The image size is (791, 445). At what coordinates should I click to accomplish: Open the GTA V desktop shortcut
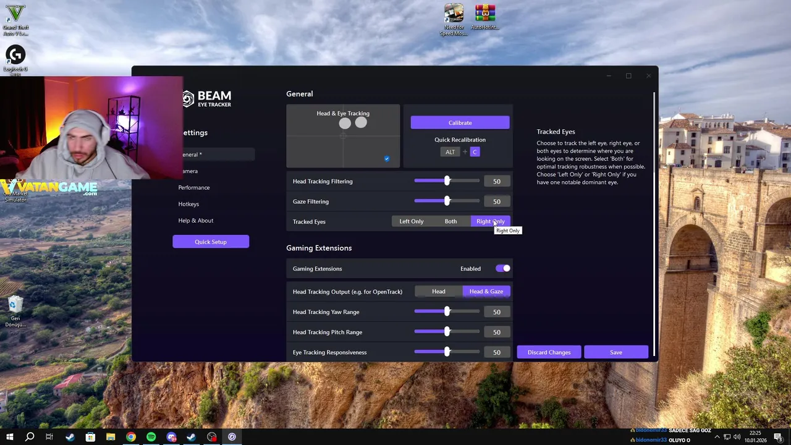click(x=15, y=20)
